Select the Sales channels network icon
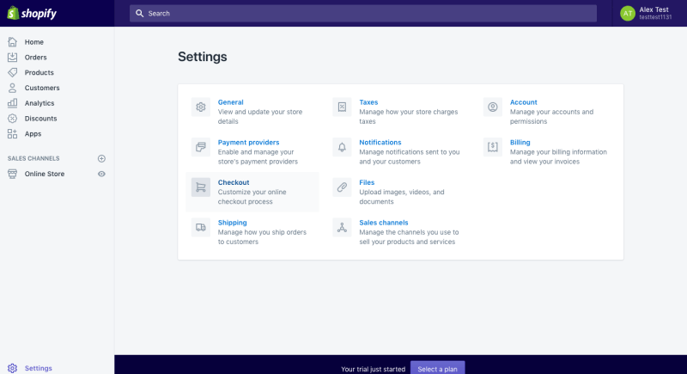 [342, 227]
